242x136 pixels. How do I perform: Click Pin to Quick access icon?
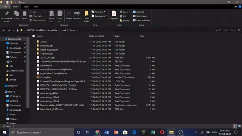click(x=7, y=14)
